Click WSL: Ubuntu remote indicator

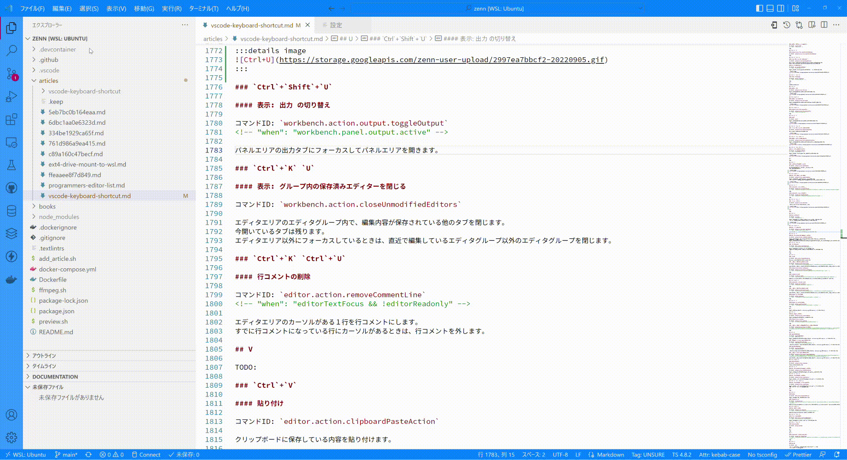[26, 455]
